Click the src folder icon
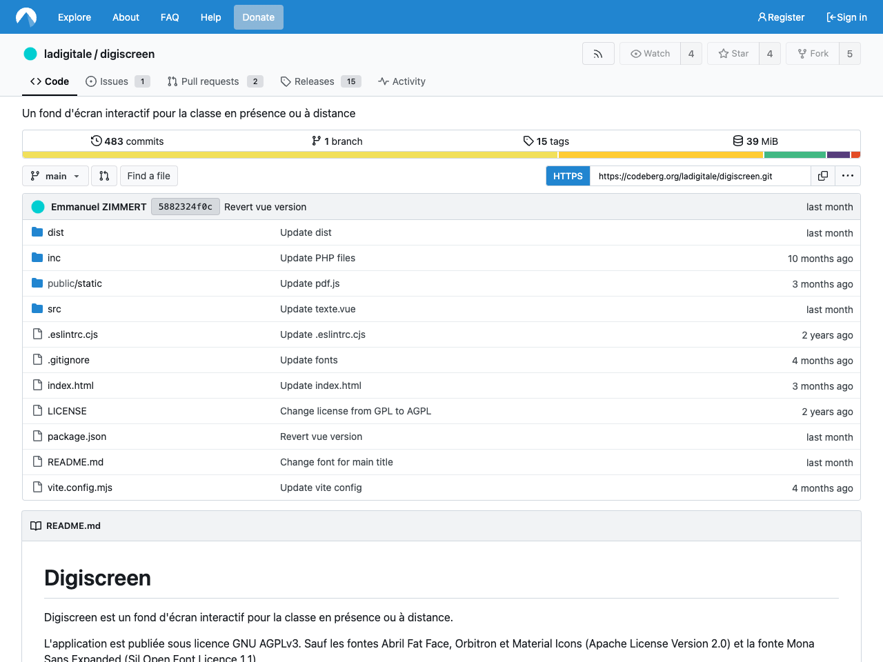The width and height of the screenshot is (883, 662). click(37, 309)
